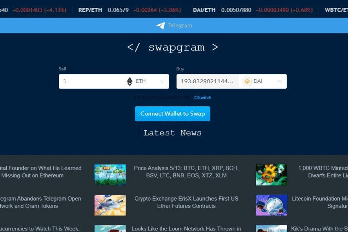Click Connect Wallet to Swap

pyautogui.click(x=173, y=113)
